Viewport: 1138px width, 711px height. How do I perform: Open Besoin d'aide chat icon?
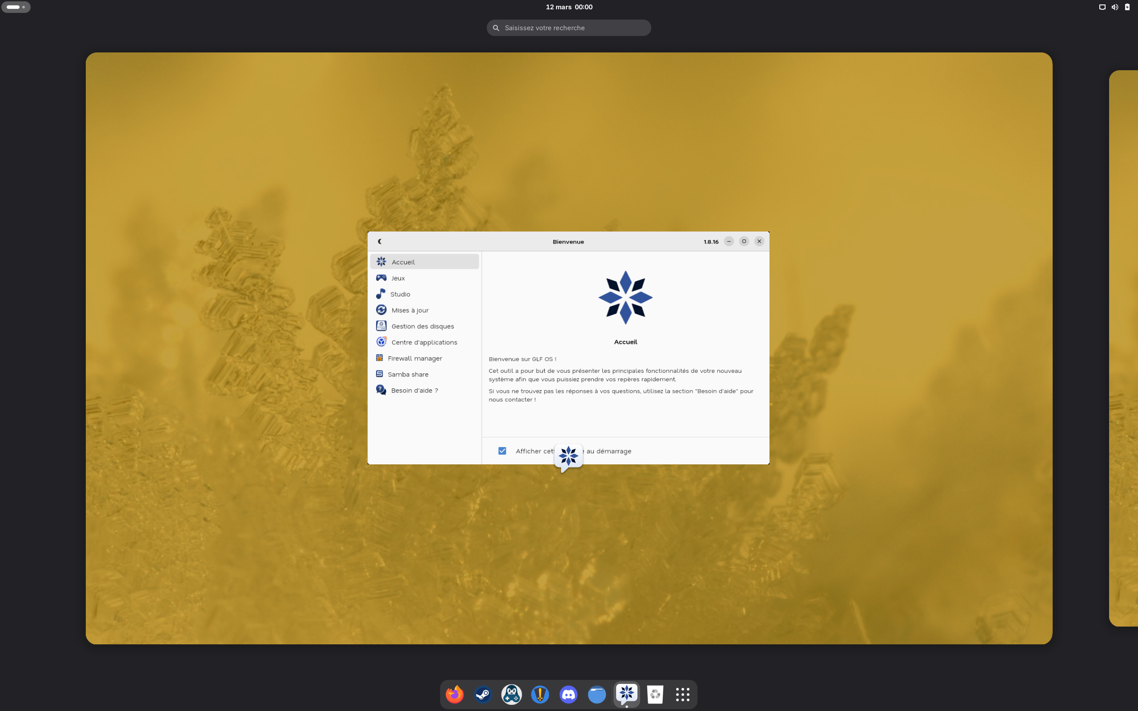381,390
